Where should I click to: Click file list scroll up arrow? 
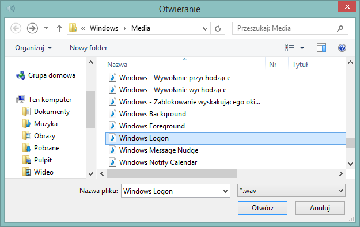pyautogui.click(x=350, y=62)
